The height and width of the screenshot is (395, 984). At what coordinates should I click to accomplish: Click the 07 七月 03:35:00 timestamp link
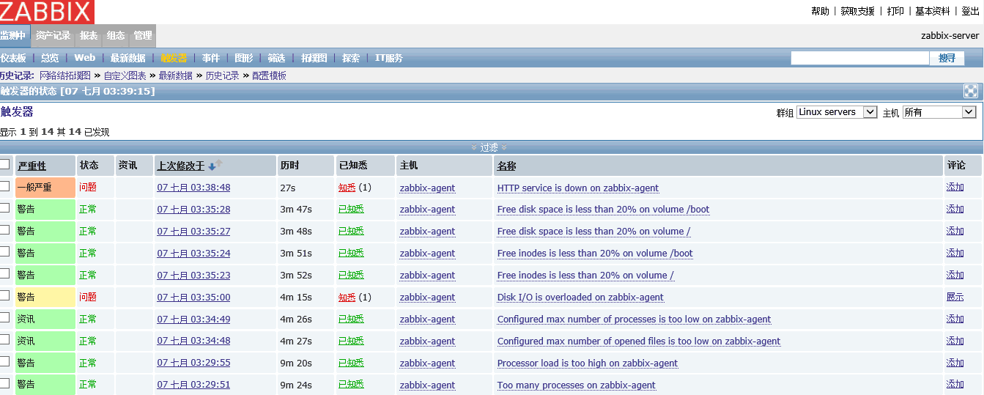tap(193, 298)
